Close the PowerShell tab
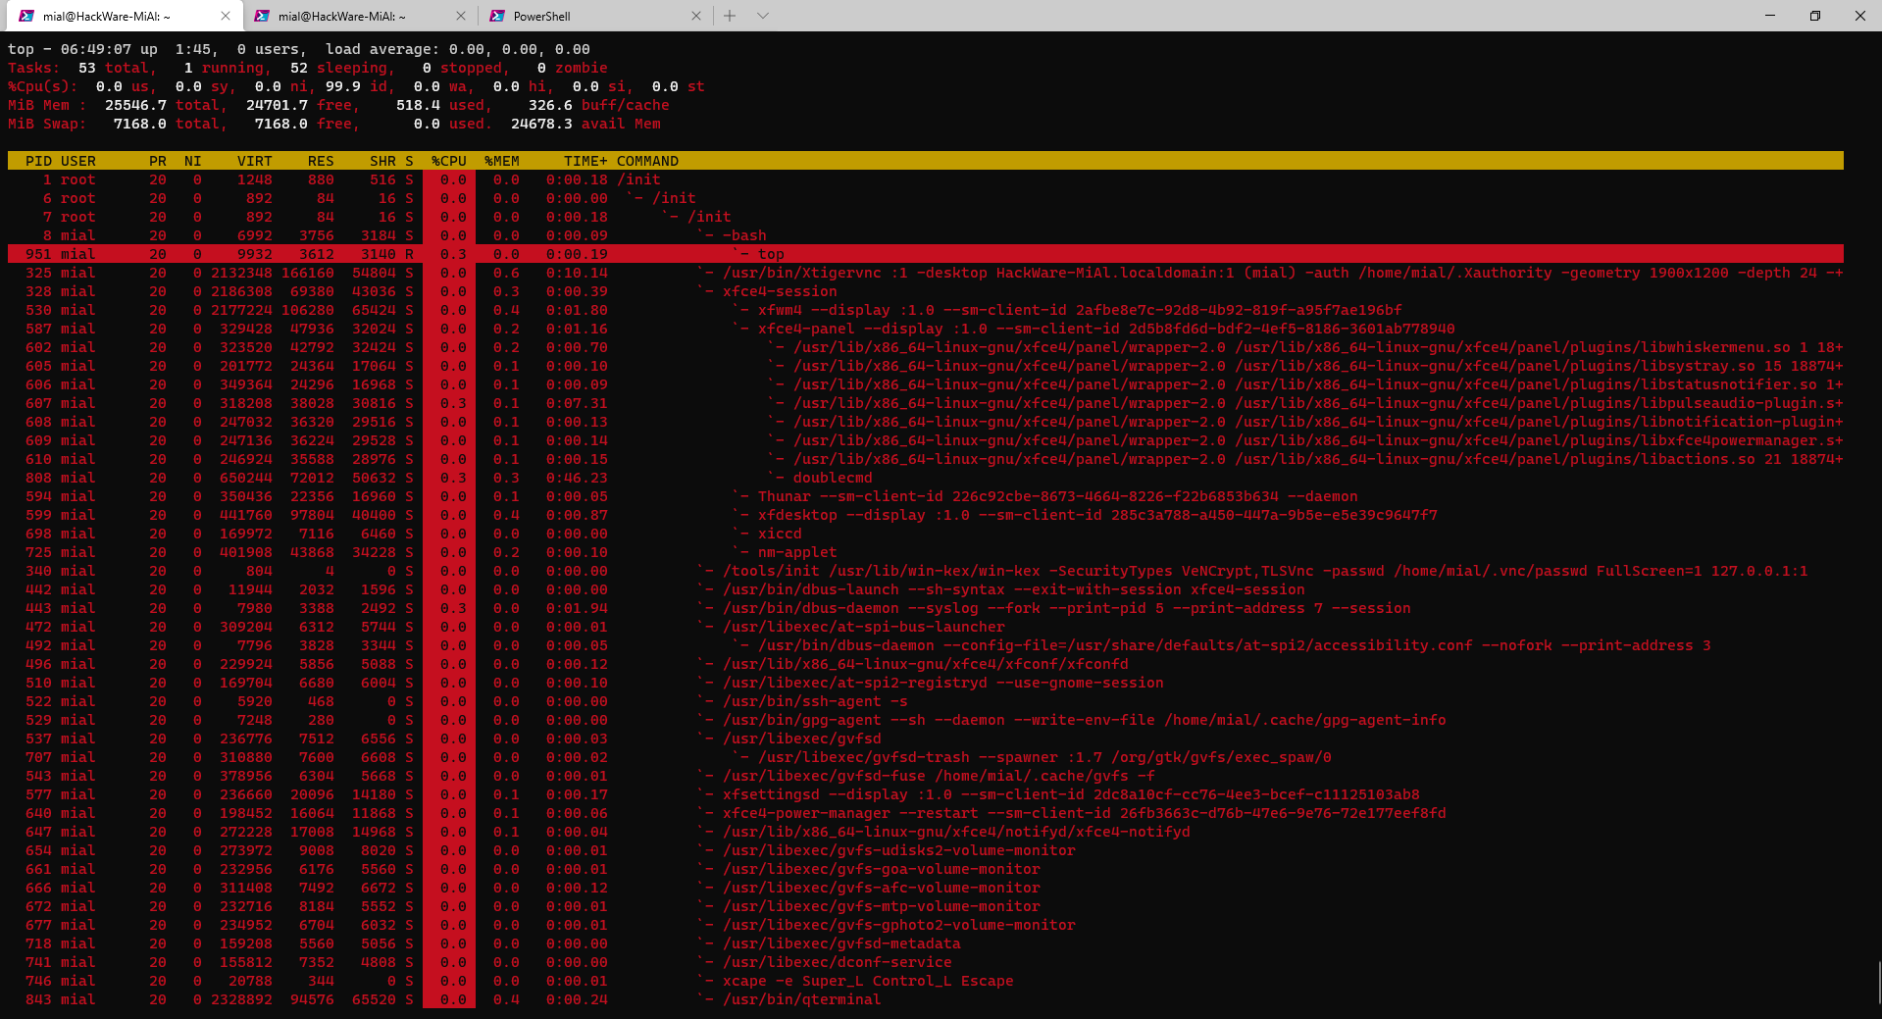 coord(695,16)
